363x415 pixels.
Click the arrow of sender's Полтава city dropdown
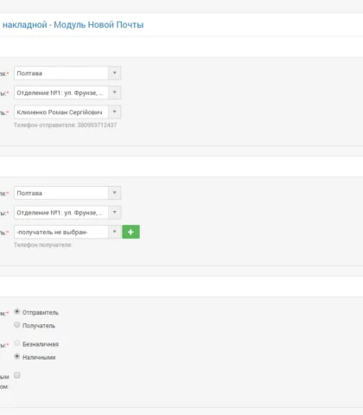tap(115, 73)
